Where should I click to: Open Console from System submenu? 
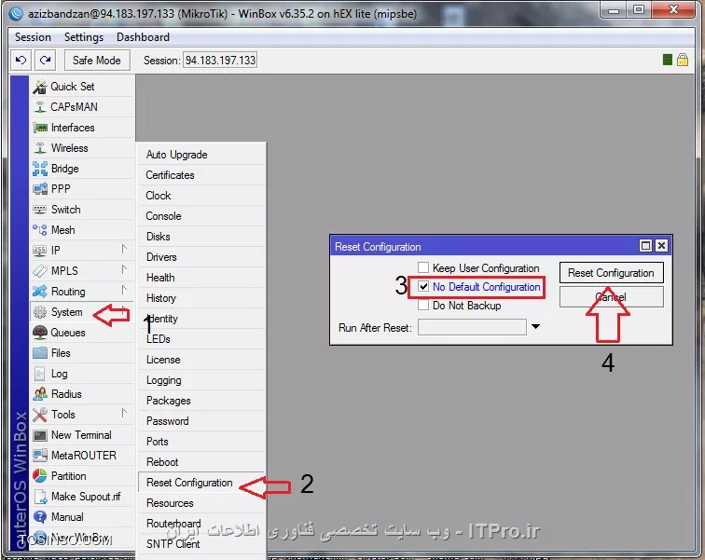(x=201, y=216)
